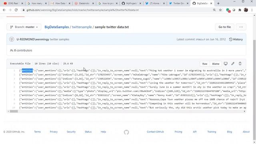Edit the file with the pencil icon
Viewport: 256px width, 144px height.
pos(233,64)
